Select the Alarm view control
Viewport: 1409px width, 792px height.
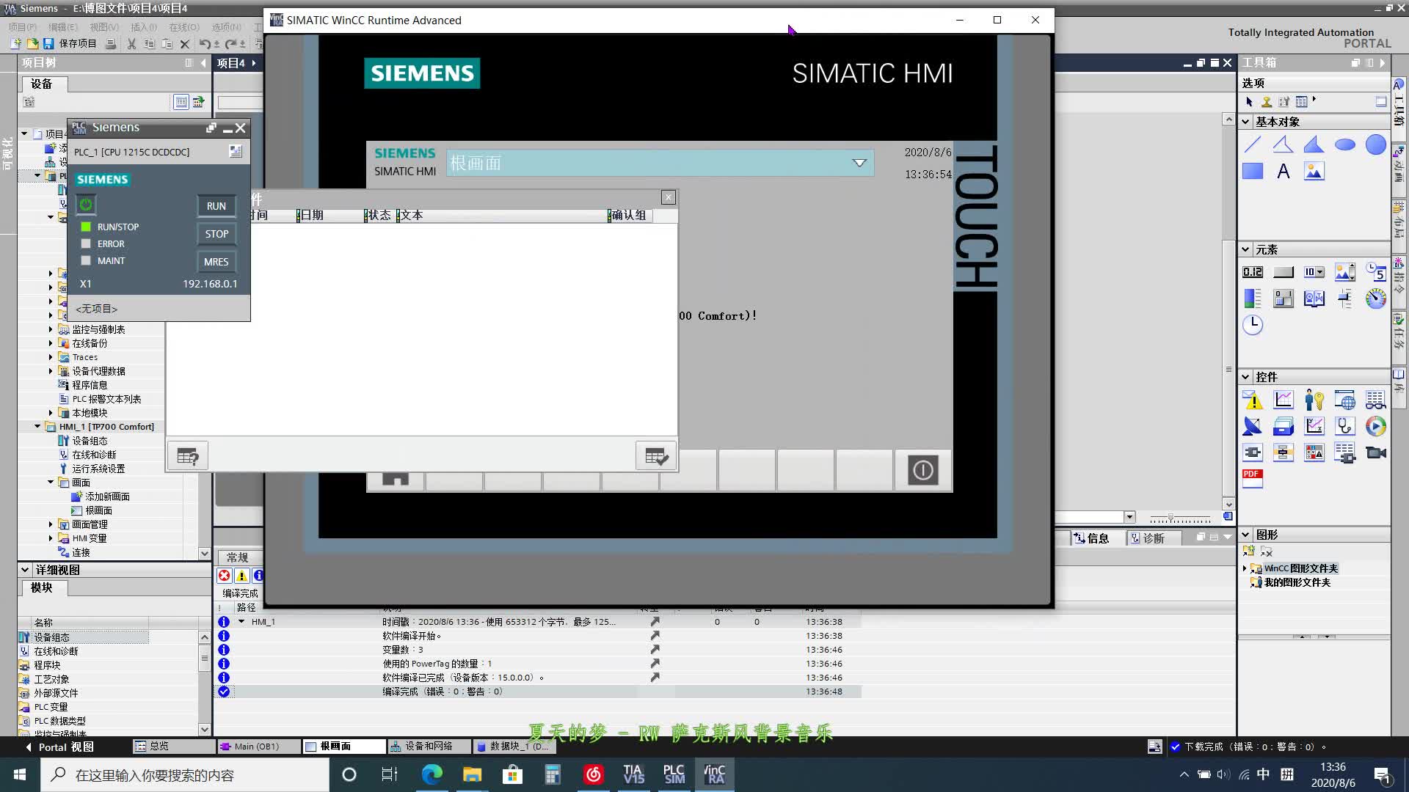(1253, 400)
